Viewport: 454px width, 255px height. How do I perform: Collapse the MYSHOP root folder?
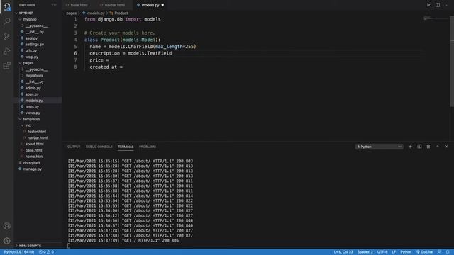coord(26,13)
